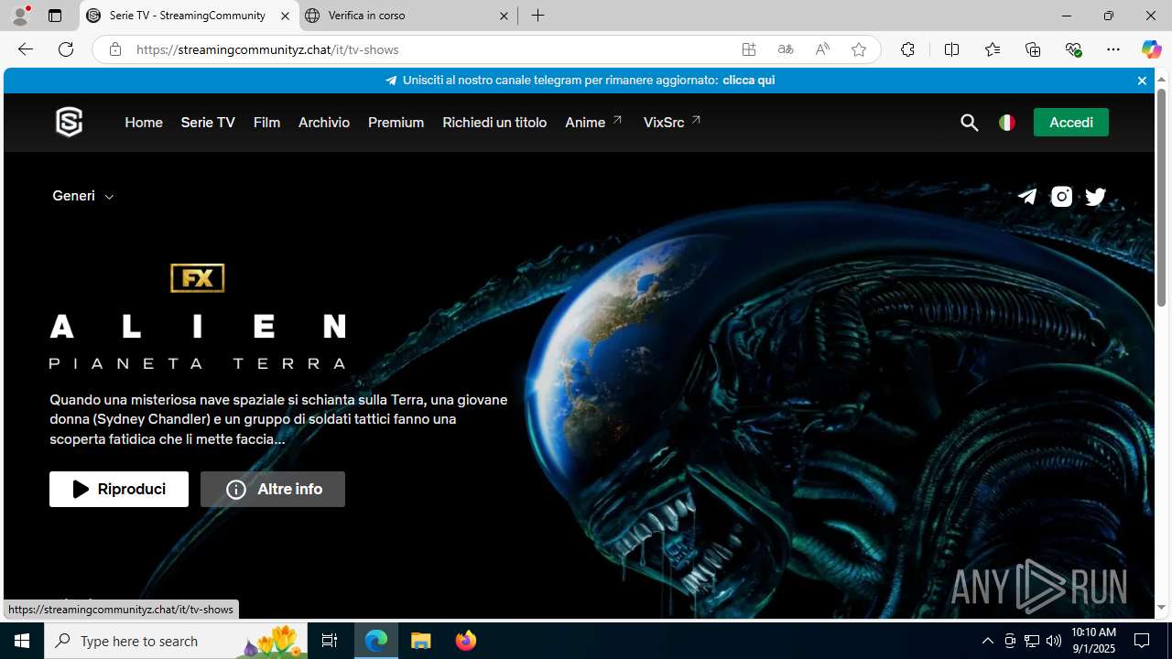
Task: Open the Archivio nav item
Action: click(x=324, y=123)
